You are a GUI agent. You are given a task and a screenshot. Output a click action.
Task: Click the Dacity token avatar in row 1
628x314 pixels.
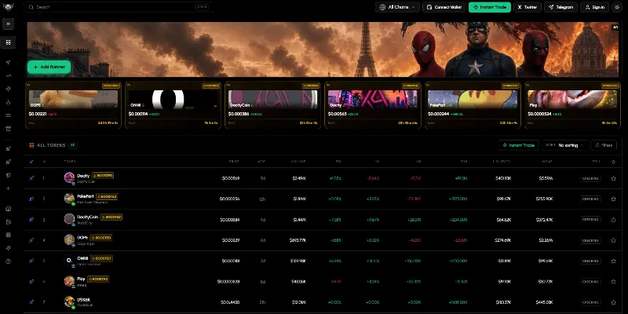click(69, 177)
